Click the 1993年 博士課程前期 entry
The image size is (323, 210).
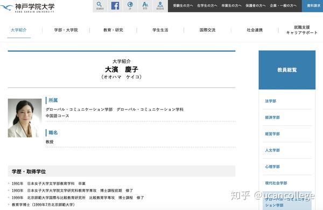tap(72, 191)
